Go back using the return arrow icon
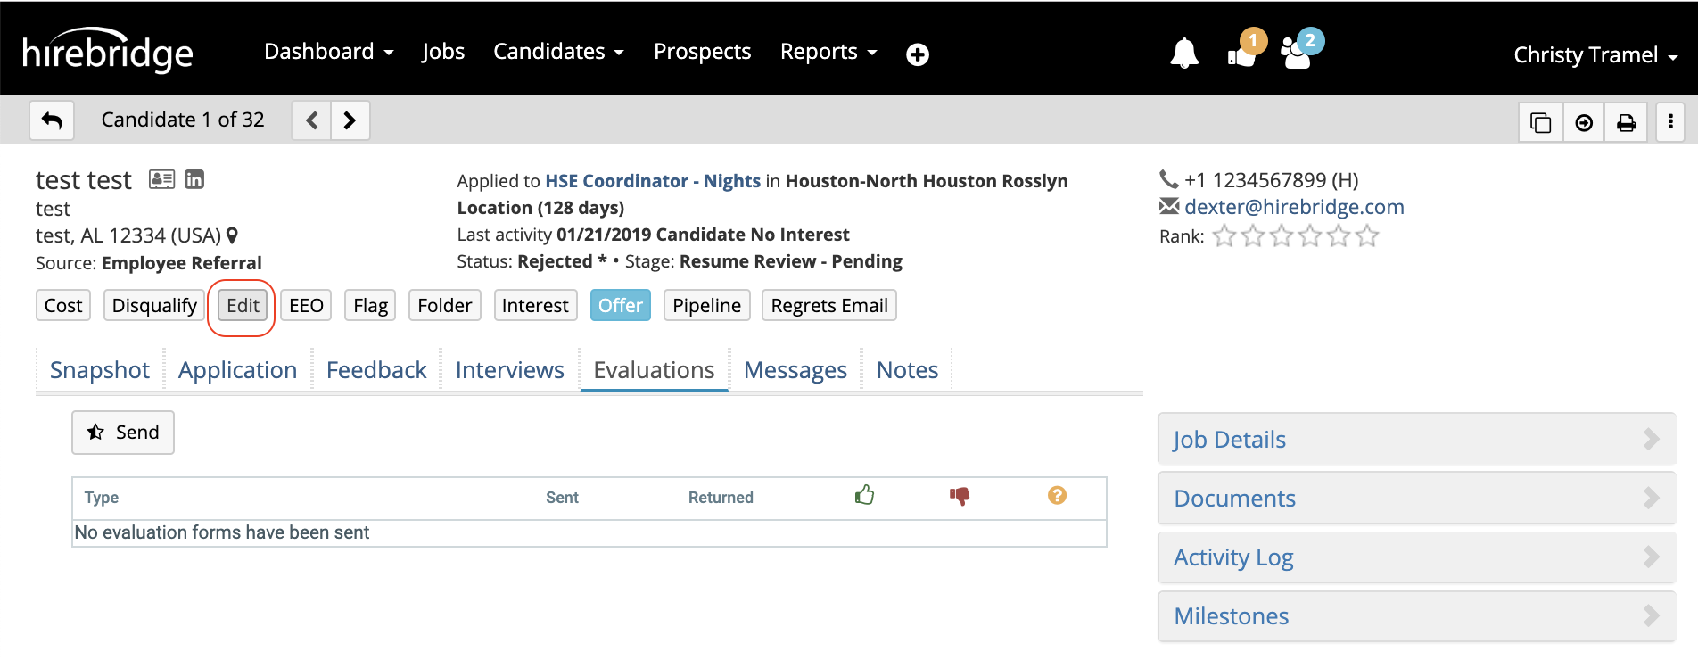The width and height of the screenshot is (1698, 660). (x=52, y=120)
